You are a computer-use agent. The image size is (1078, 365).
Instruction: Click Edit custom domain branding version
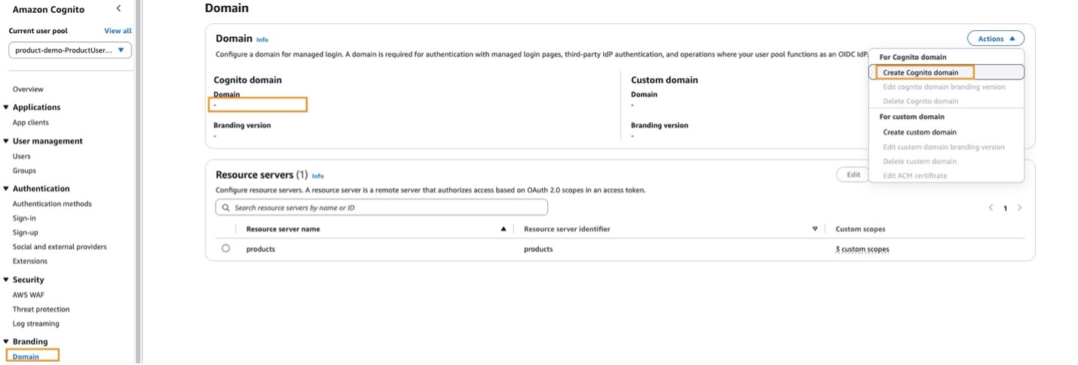944,147
